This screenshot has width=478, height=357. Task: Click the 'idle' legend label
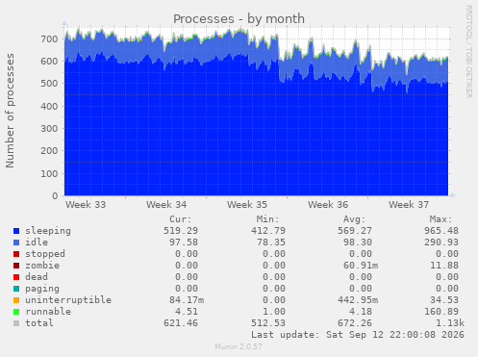(37, 242)
